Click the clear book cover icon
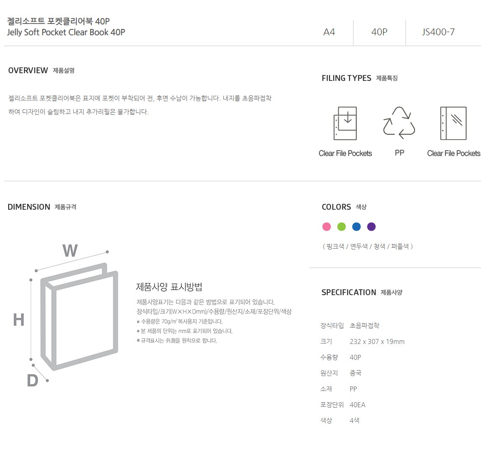Viewport: 486px width, 452px height. (x=453, y=123)
